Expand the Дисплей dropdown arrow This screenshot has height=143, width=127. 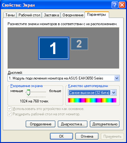point(117,78)
